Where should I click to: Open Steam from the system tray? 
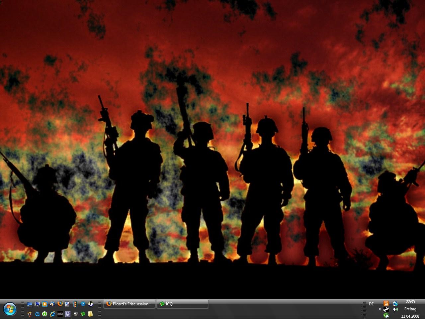[386, 309]
